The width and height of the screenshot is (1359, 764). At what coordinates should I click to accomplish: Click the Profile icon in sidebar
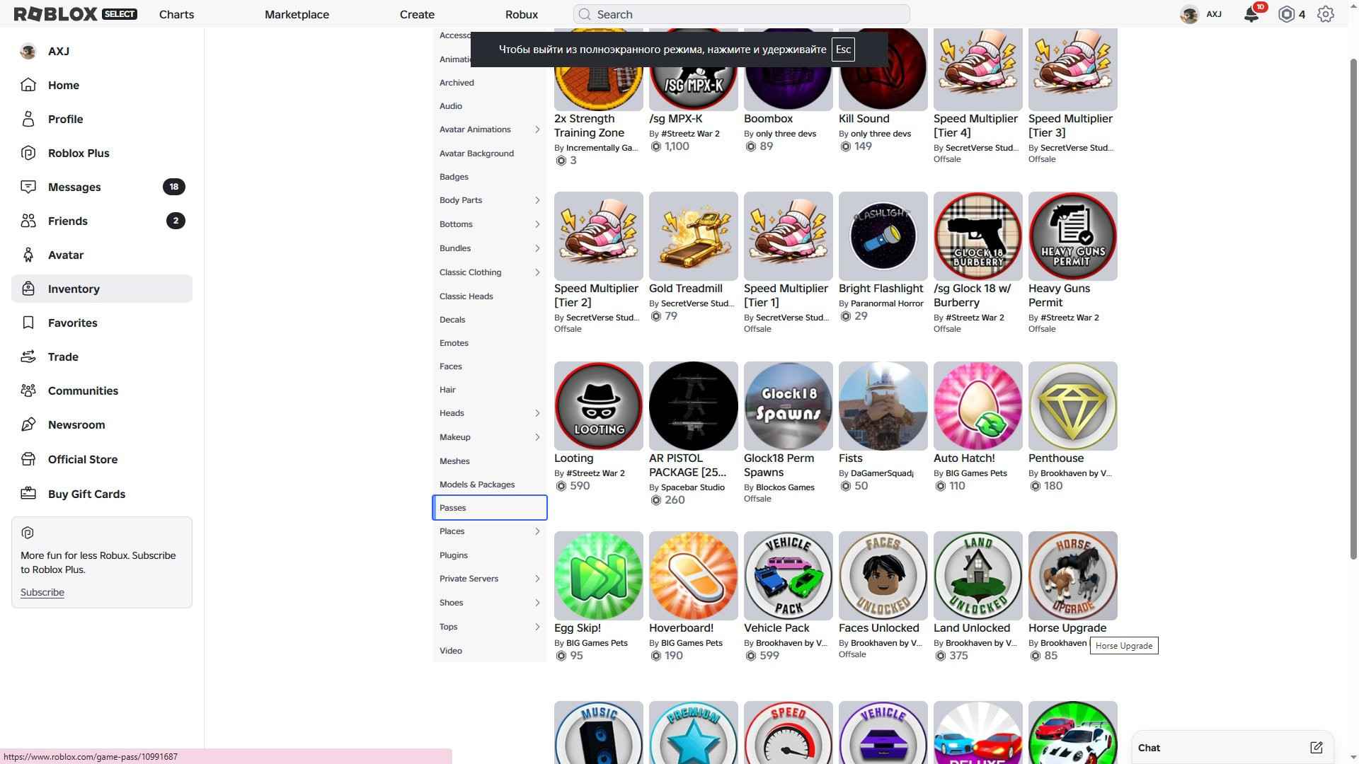coord(28,119)
